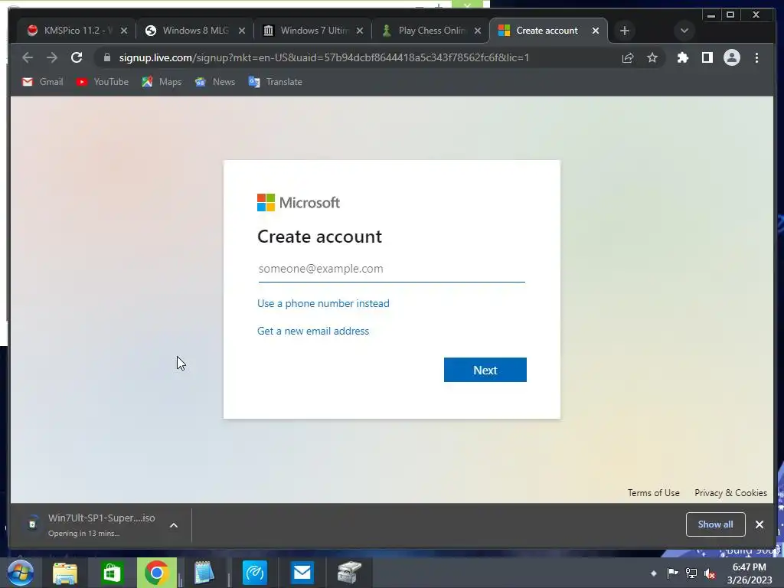Open the Terms of Use link
This screenshot has width=784, height=588.
(x=654, y=493)
